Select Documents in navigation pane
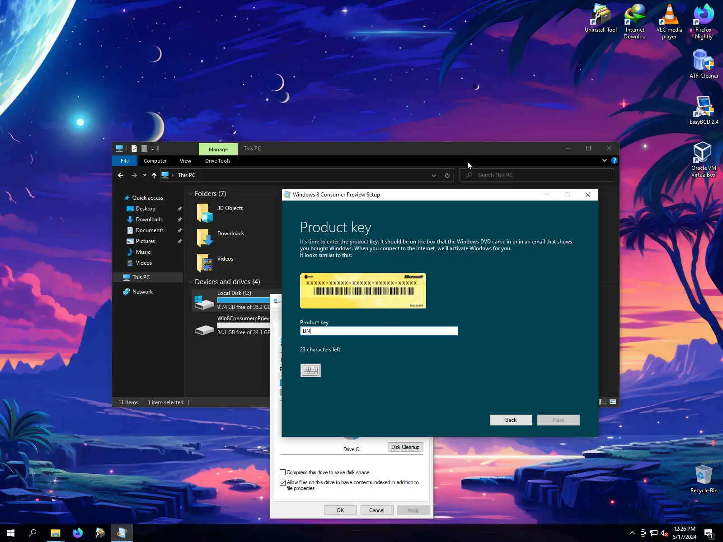This screenshot has width=723, height=542. (x=150, y=230)
